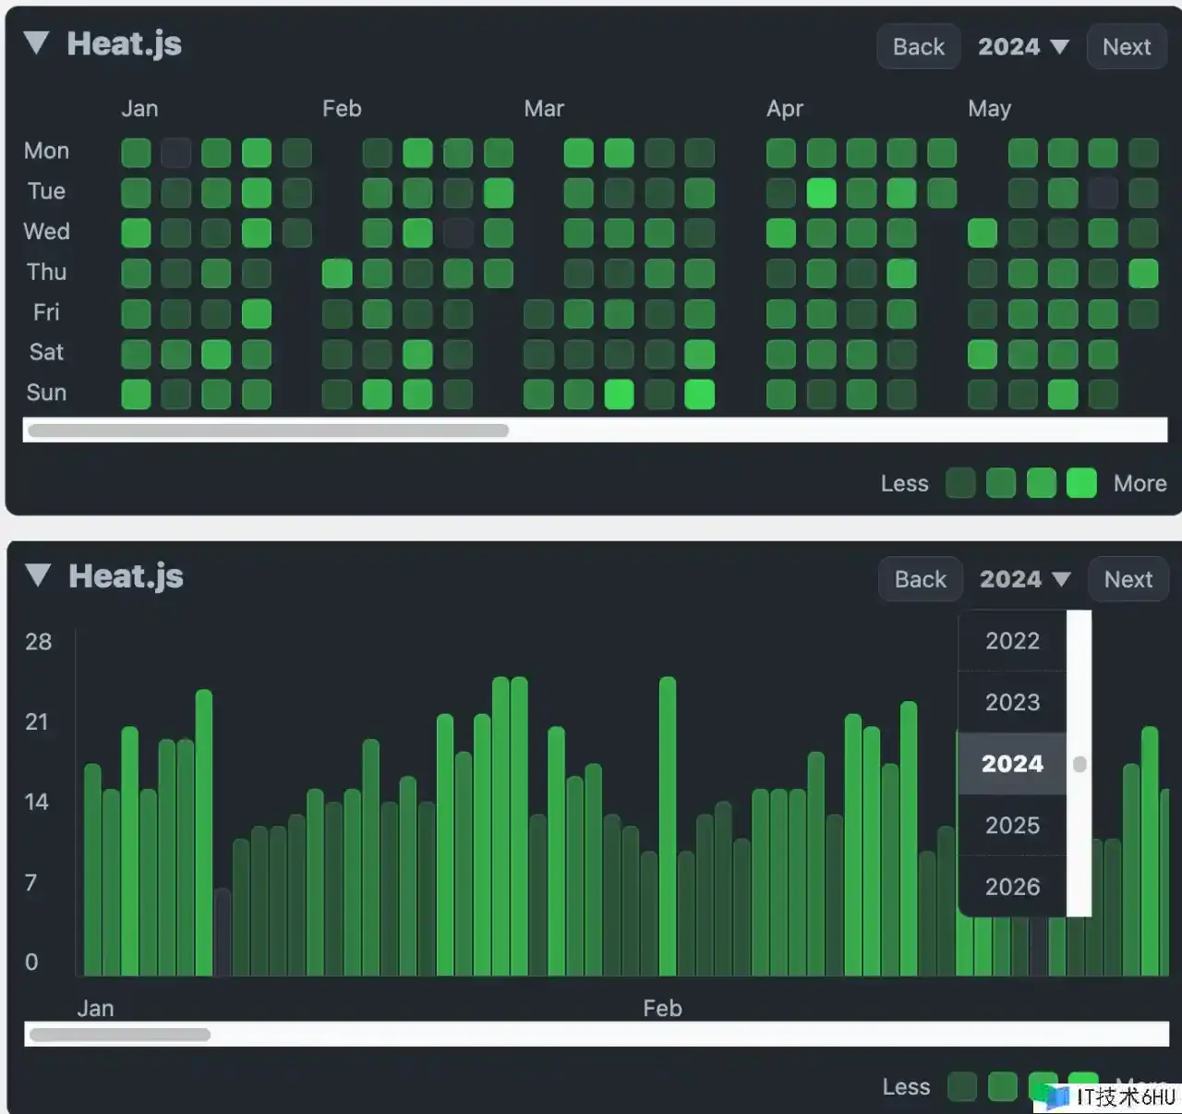Collapse the top Heat.js panel triangle
The width and height of the screenshot is (1182, 1114).
pos(36,42)
